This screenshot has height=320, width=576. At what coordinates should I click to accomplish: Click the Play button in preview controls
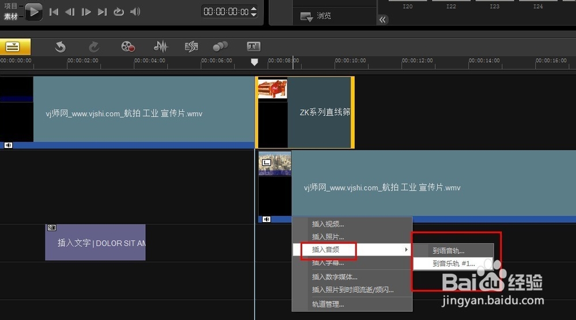33,12
